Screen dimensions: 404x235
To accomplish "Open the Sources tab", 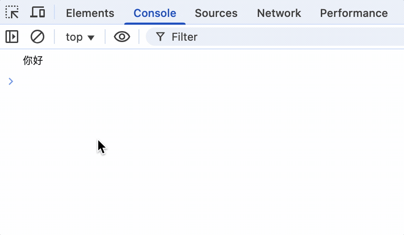I will tap(216, 13).
